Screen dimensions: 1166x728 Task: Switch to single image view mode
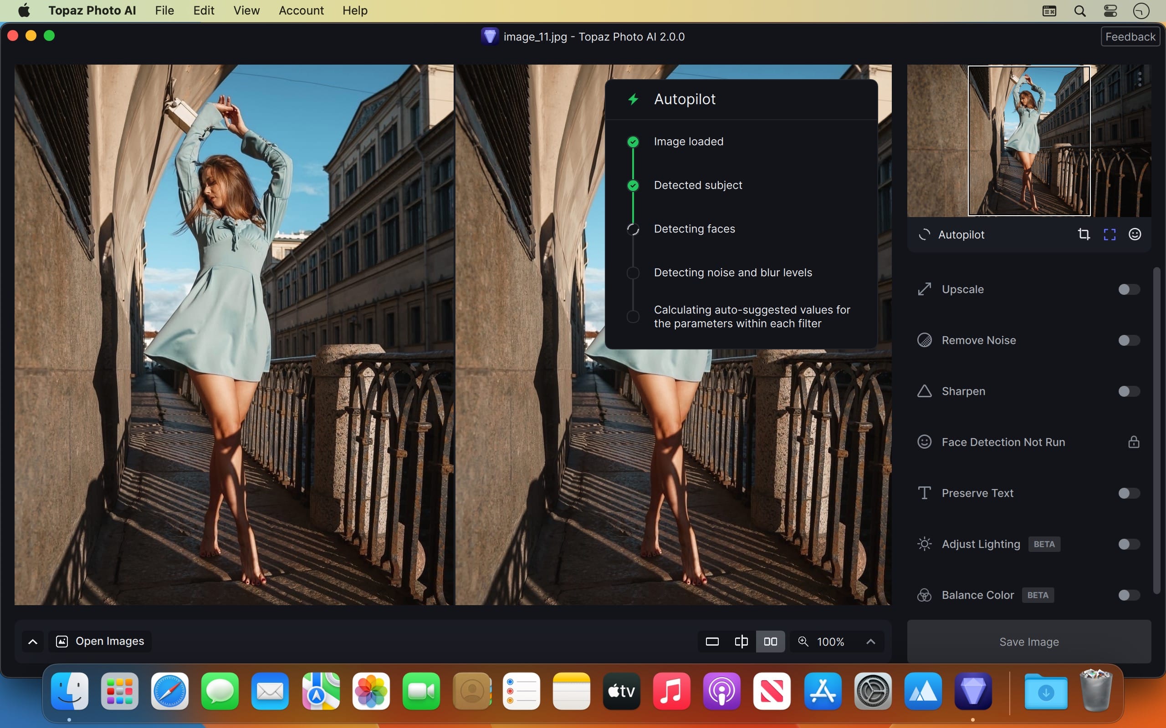712,642
